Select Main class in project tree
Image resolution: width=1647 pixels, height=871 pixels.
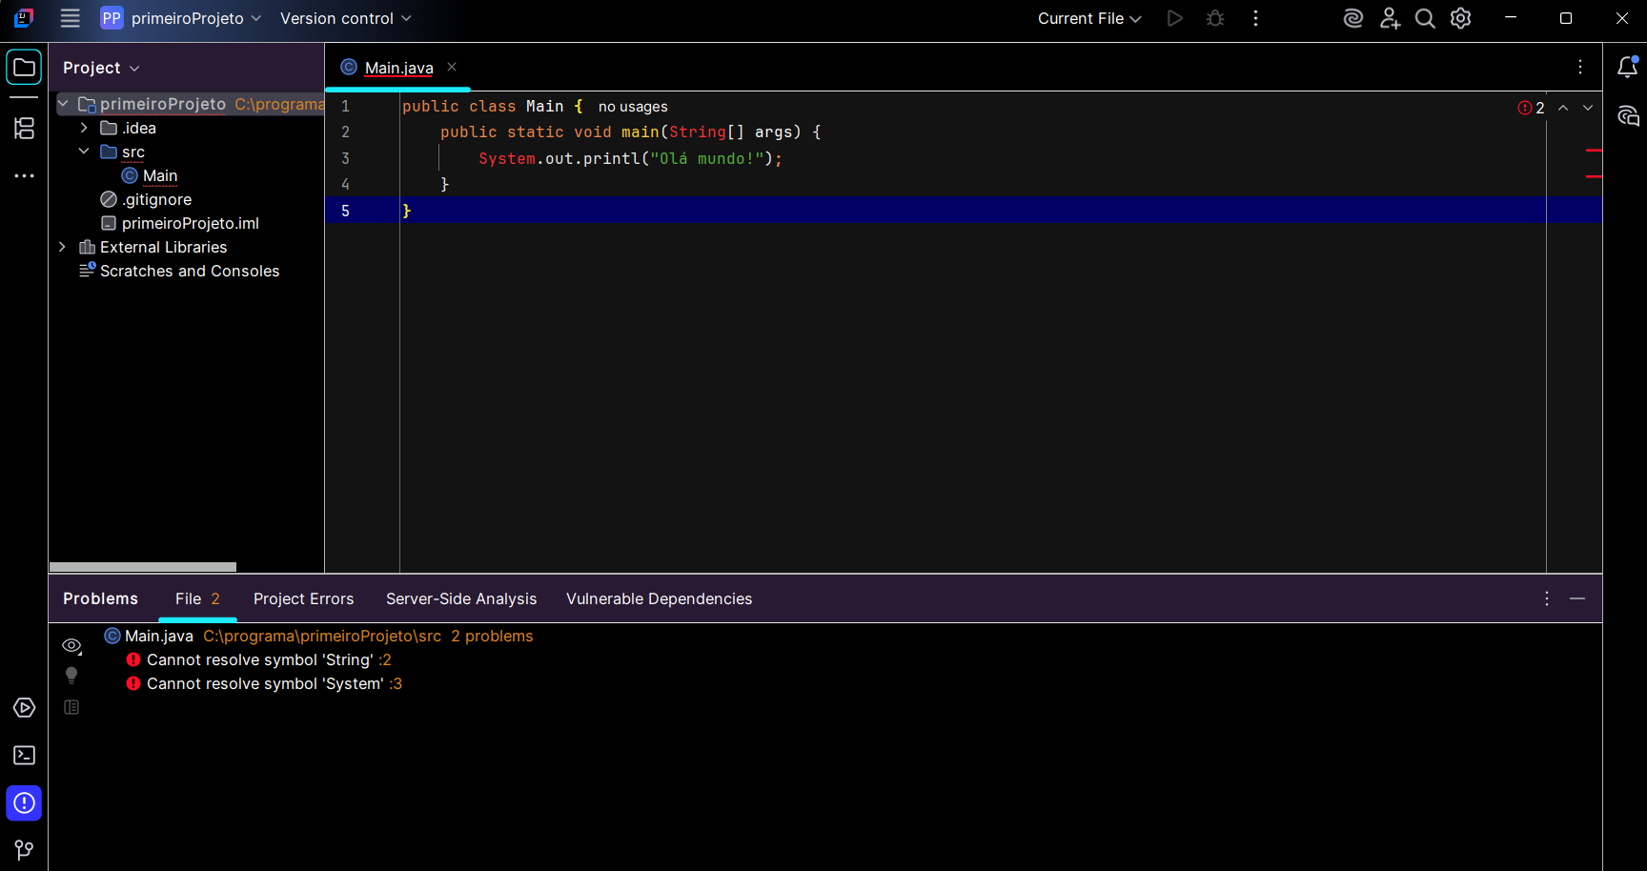160,175
